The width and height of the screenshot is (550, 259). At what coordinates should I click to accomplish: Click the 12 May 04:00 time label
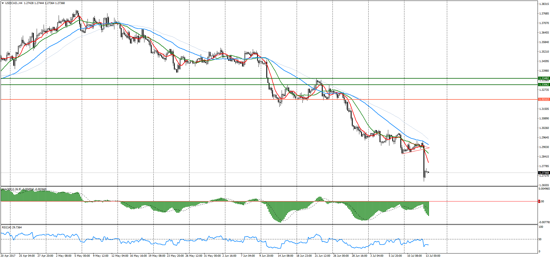pyautogui.click(x=120, y=256)
